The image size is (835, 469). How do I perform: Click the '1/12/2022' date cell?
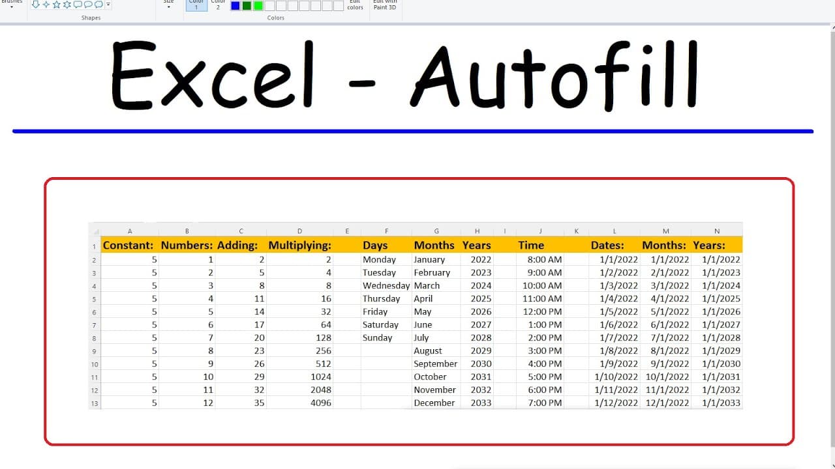[615, 403]
